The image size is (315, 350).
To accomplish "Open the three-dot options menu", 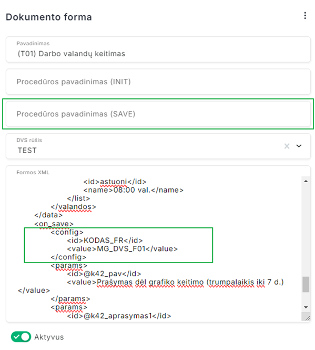I will click(x=304, y=16).
